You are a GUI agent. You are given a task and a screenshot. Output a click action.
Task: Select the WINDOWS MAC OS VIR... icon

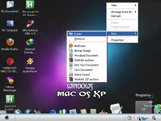click(10, 61)
